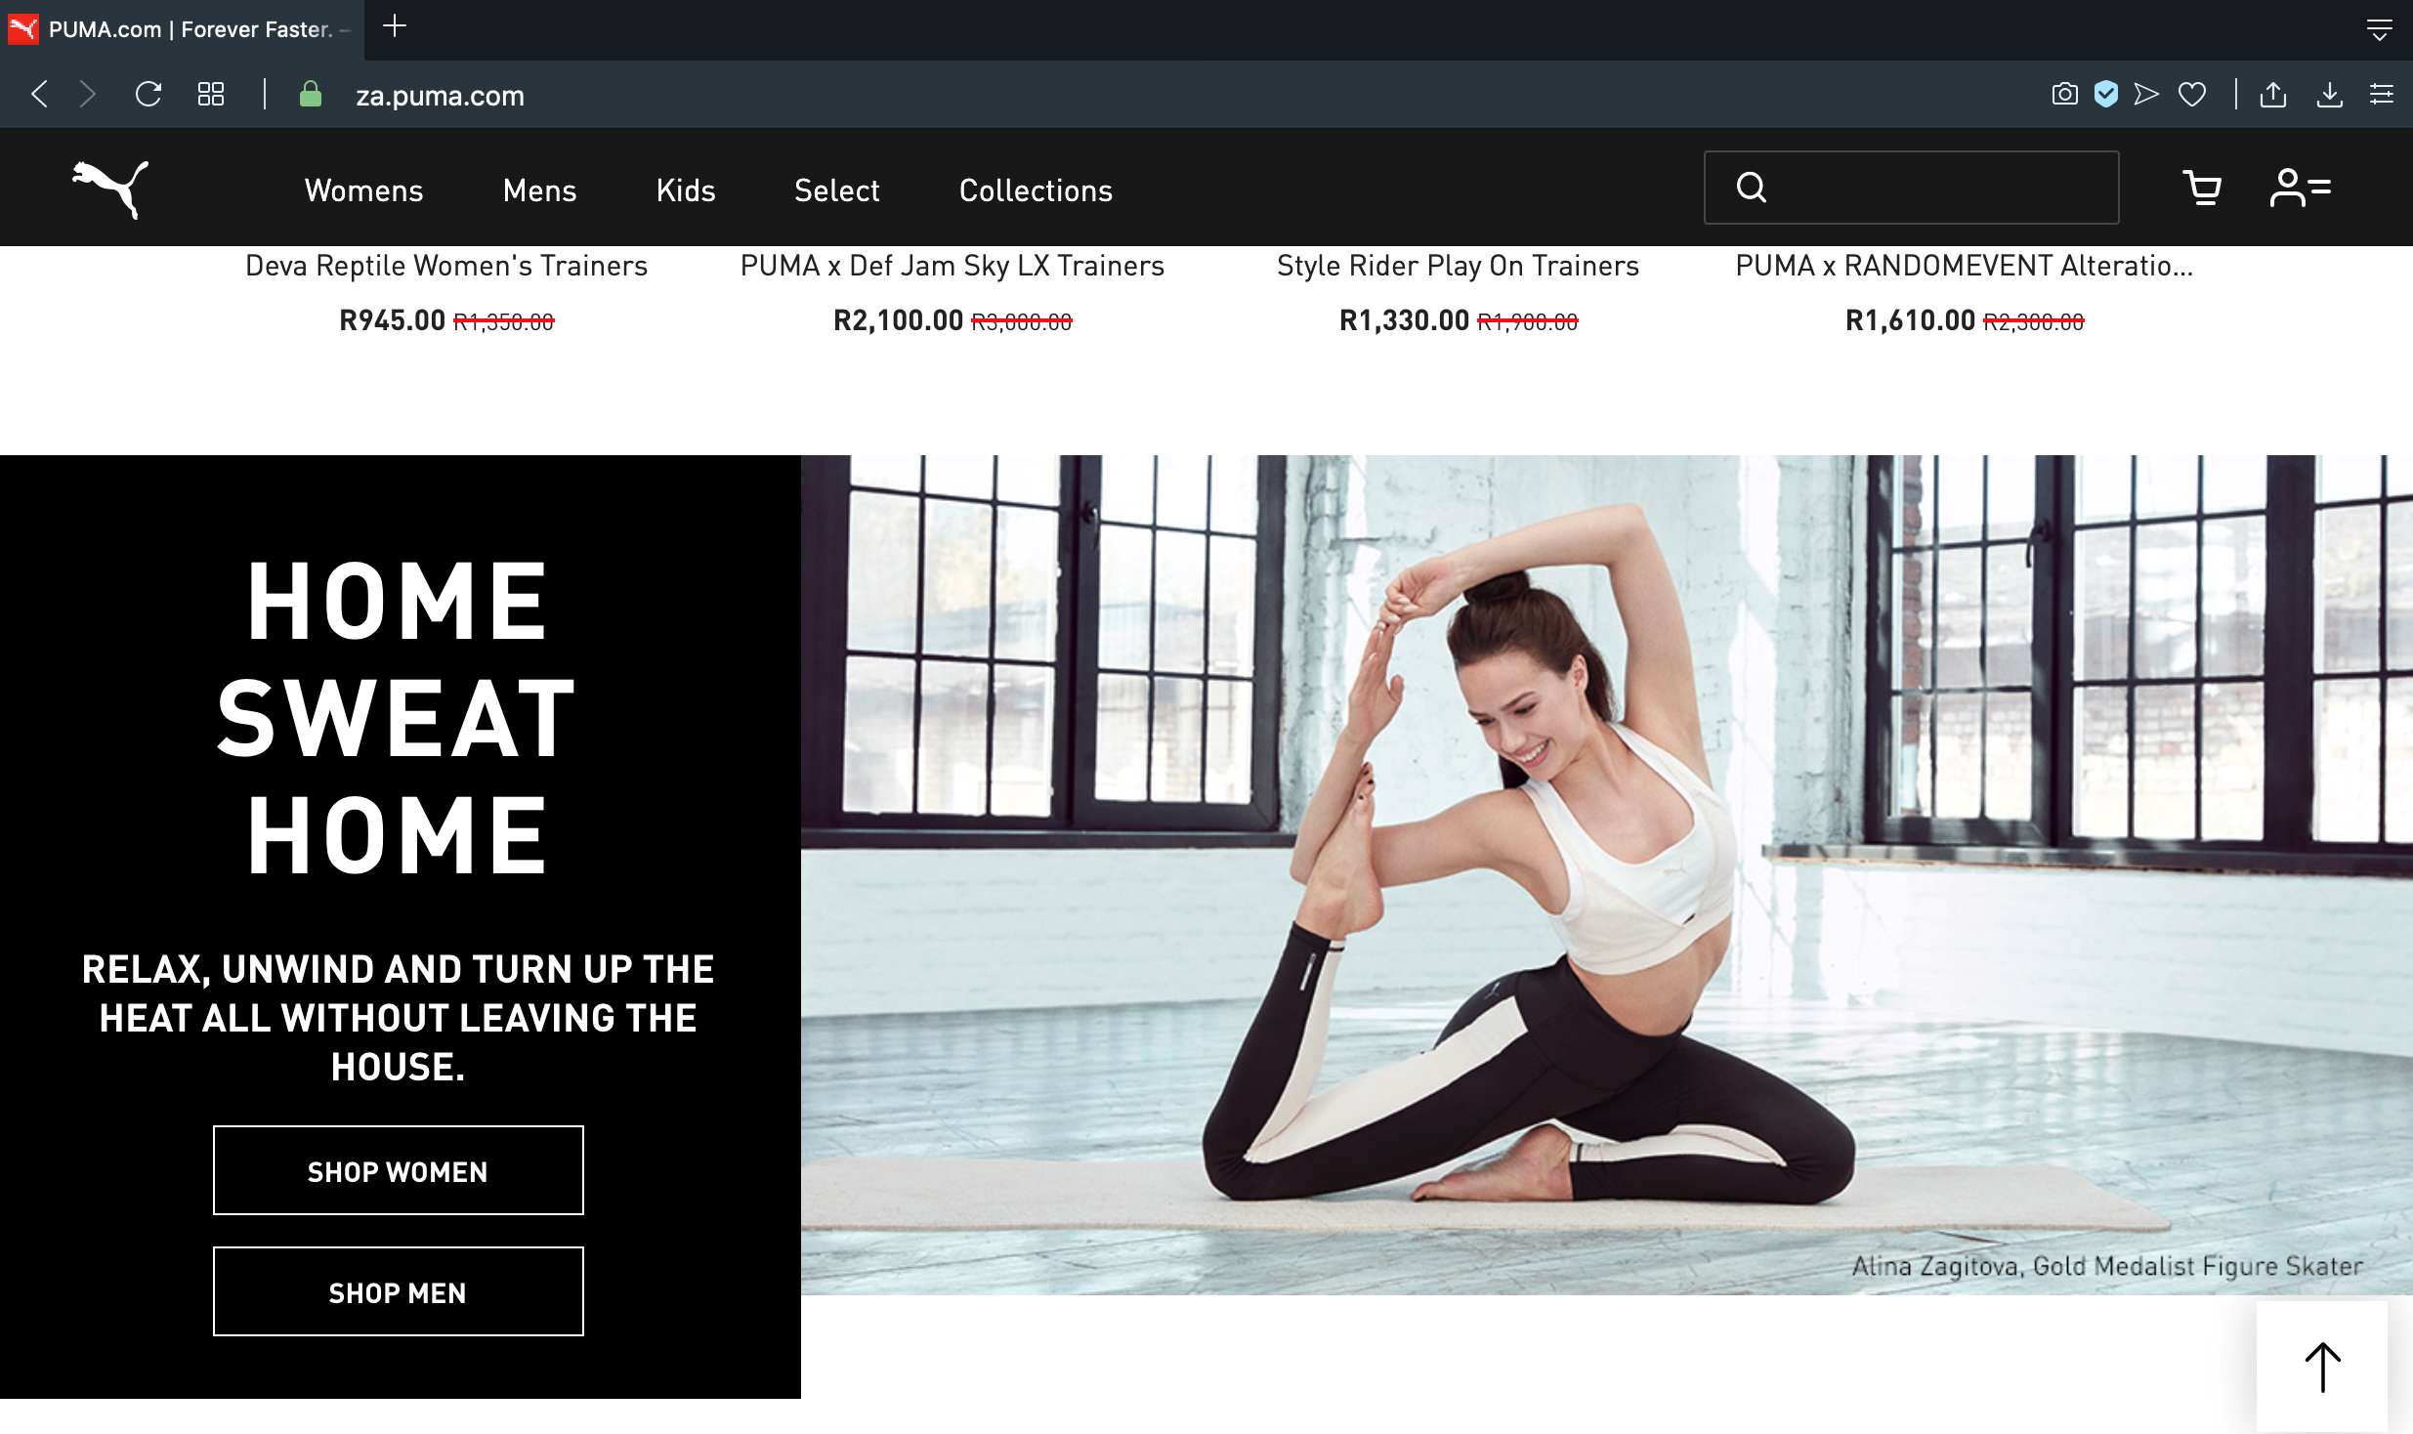2413x1434 pixels.
Task: Go forward using browser forward arrow
Action: point(88,95)
